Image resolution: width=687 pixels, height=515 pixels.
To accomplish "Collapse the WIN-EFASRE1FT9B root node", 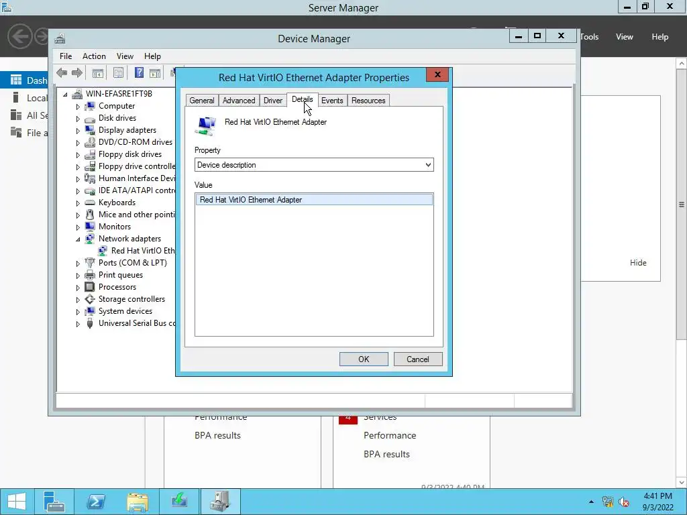I will [x=65, y=94].
